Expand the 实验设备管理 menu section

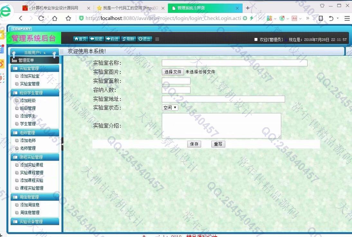[35, 222]
